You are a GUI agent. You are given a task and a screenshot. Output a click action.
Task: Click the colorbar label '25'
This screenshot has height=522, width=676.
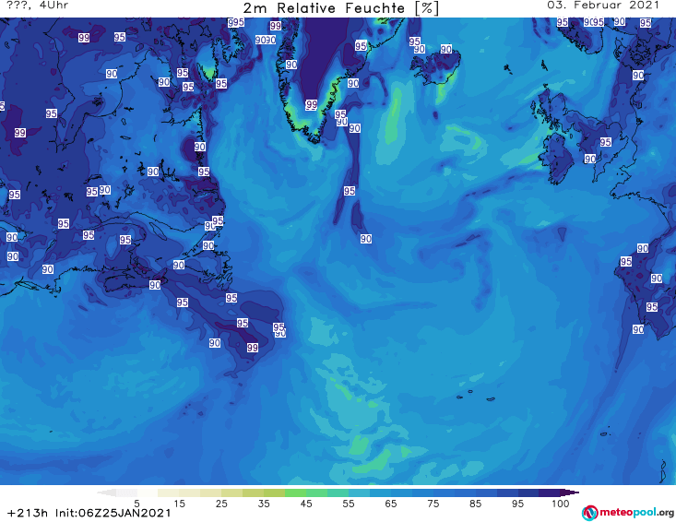point(221,504)
